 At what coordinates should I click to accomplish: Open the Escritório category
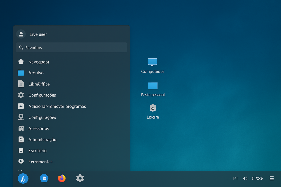pyautogui.click(x=37, y=151)
